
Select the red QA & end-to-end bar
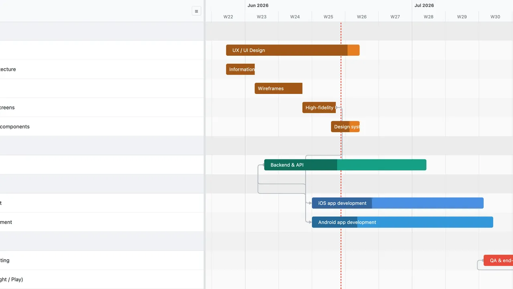(498, 261)
